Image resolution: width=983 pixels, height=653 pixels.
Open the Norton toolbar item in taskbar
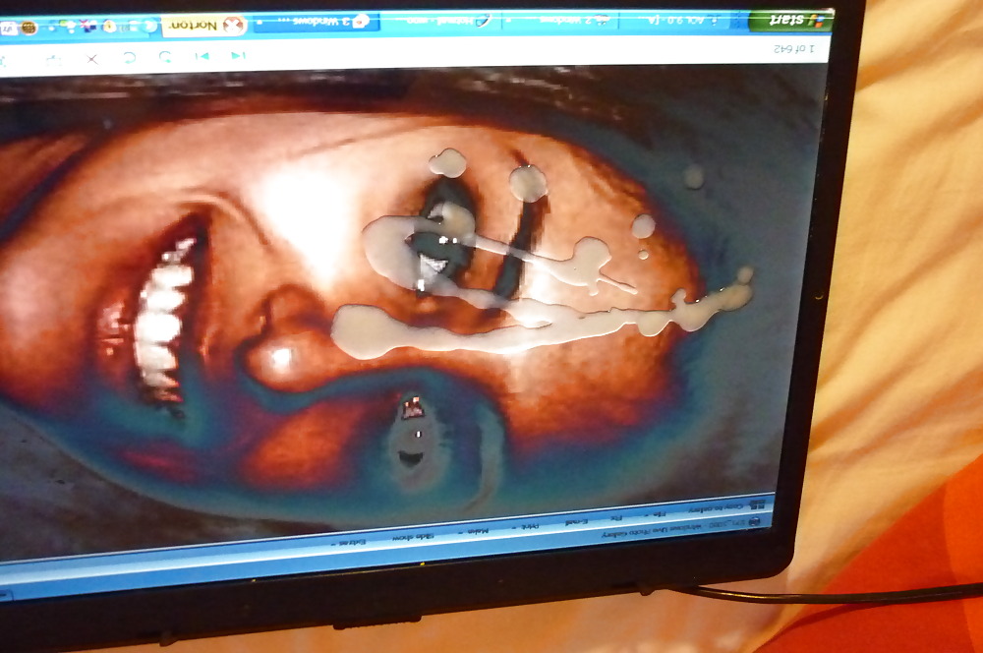204,25
